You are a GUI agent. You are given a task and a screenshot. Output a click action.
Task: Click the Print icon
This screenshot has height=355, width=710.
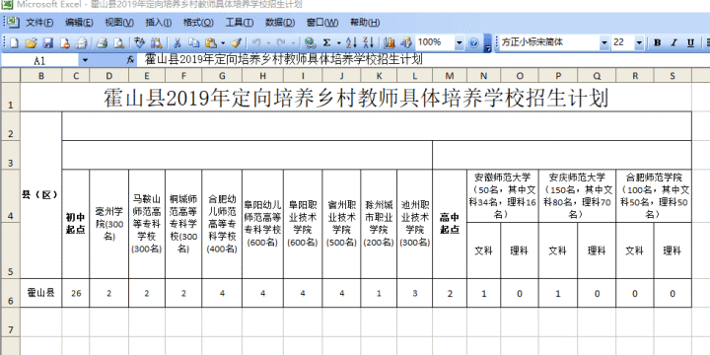coord(102,43)
